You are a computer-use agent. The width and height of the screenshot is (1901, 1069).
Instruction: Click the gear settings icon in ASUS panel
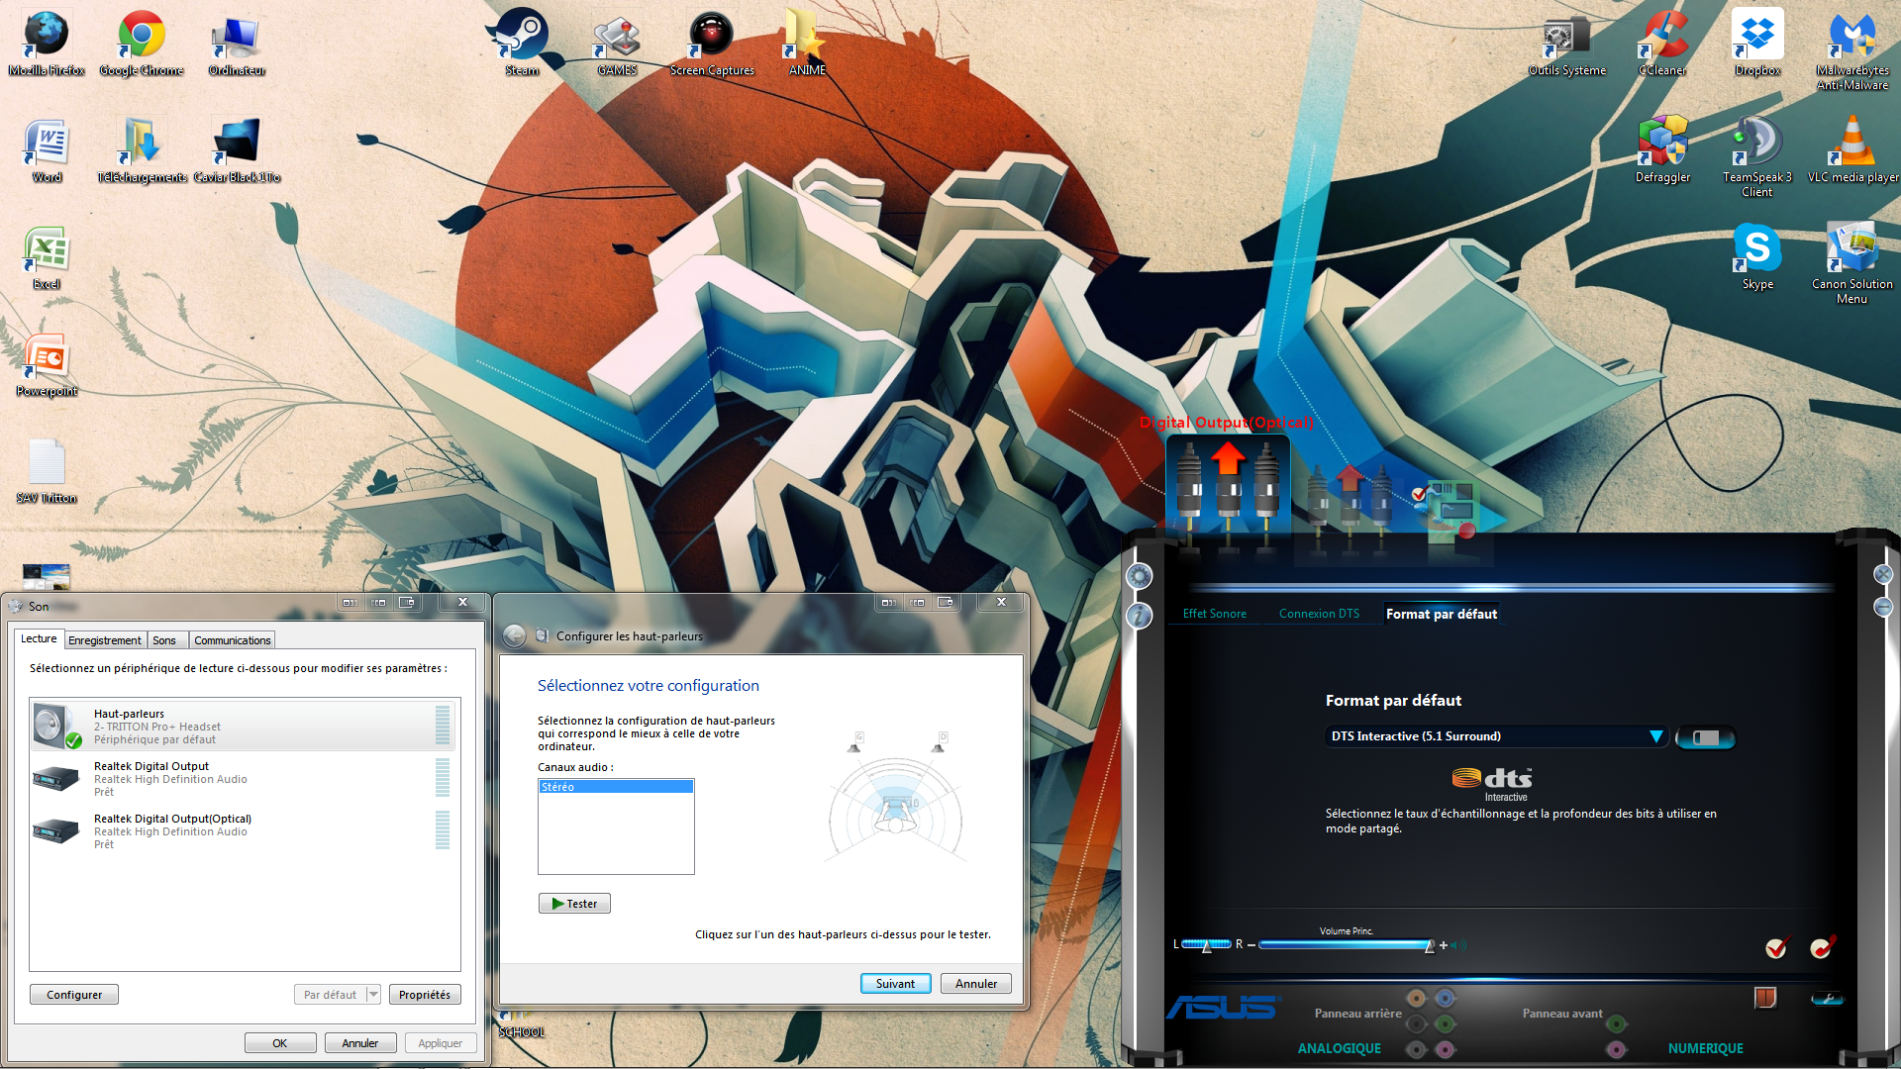(x=1140, y=576)
